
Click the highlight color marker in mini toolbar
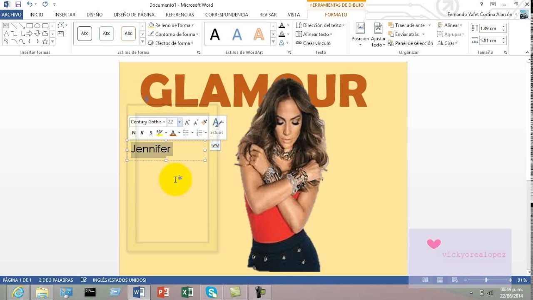159,133
